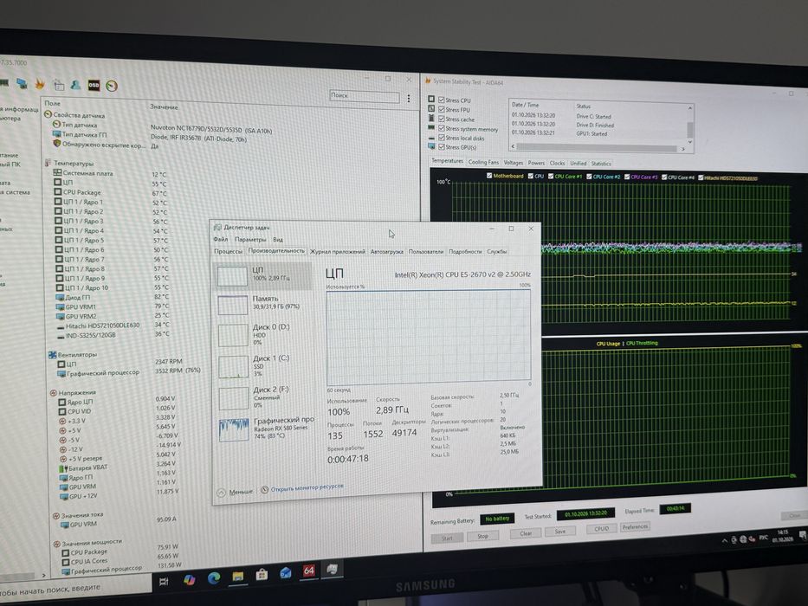Switch to the Cooling Fans tab

click(483, 162)
